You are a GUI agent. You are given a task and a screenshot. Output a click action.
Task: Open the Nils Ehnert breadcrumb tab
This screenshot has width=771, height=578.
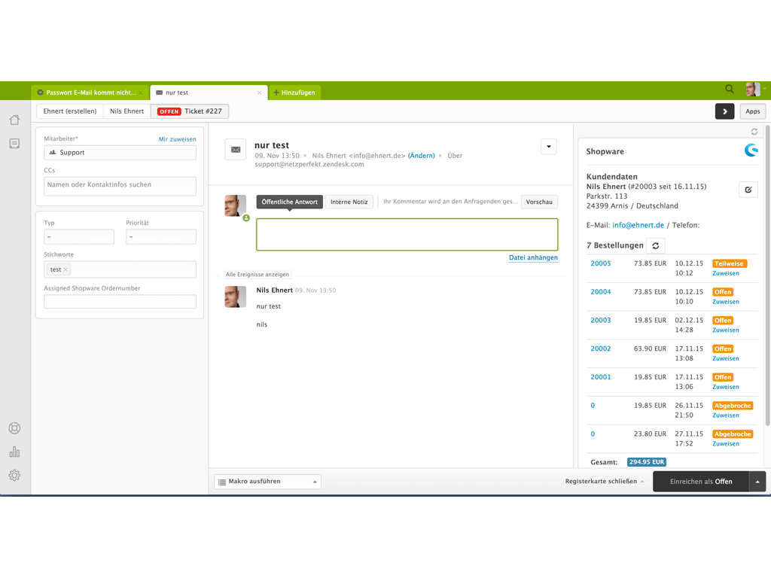pyautogui.click(x=126, y=111)
